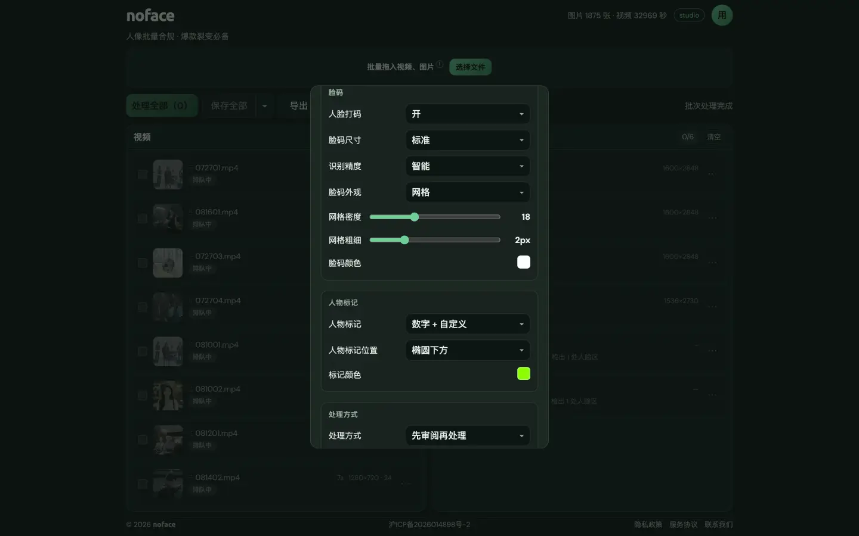Click the 导出 button
Screen dimensions: 859x536
click(298, 105)
